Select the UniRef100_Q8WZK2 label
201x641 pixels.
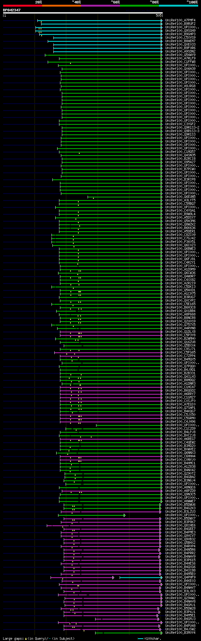(x=180, y=225)
